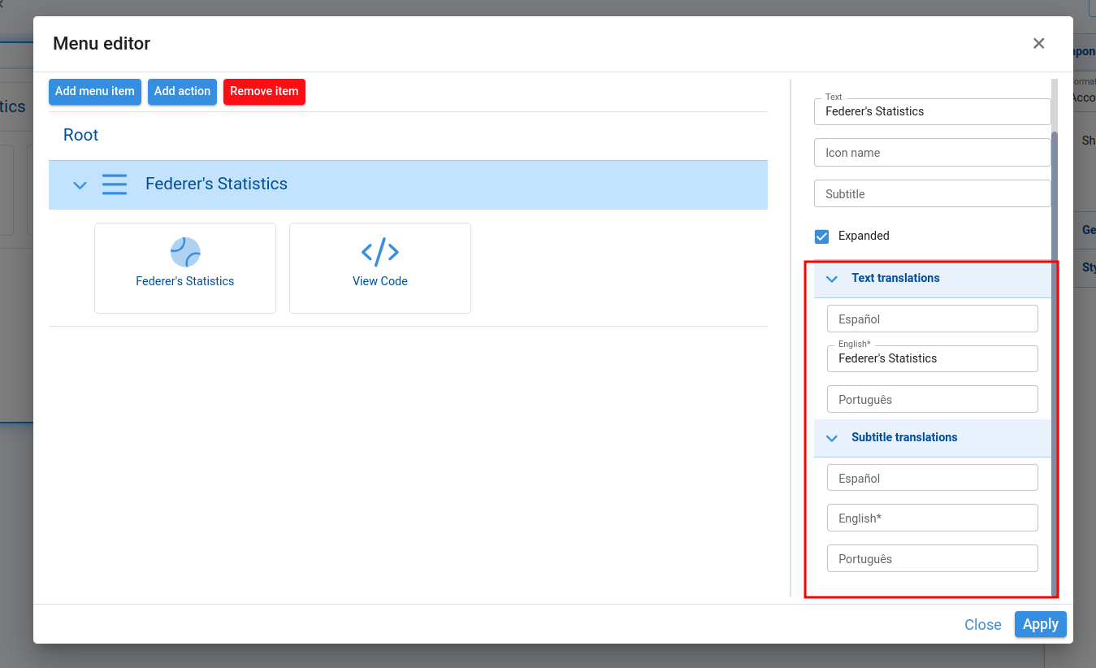Click the Add menu item button
The image size is (1096, 668).
pyautogui.click(x=95, y=92)
